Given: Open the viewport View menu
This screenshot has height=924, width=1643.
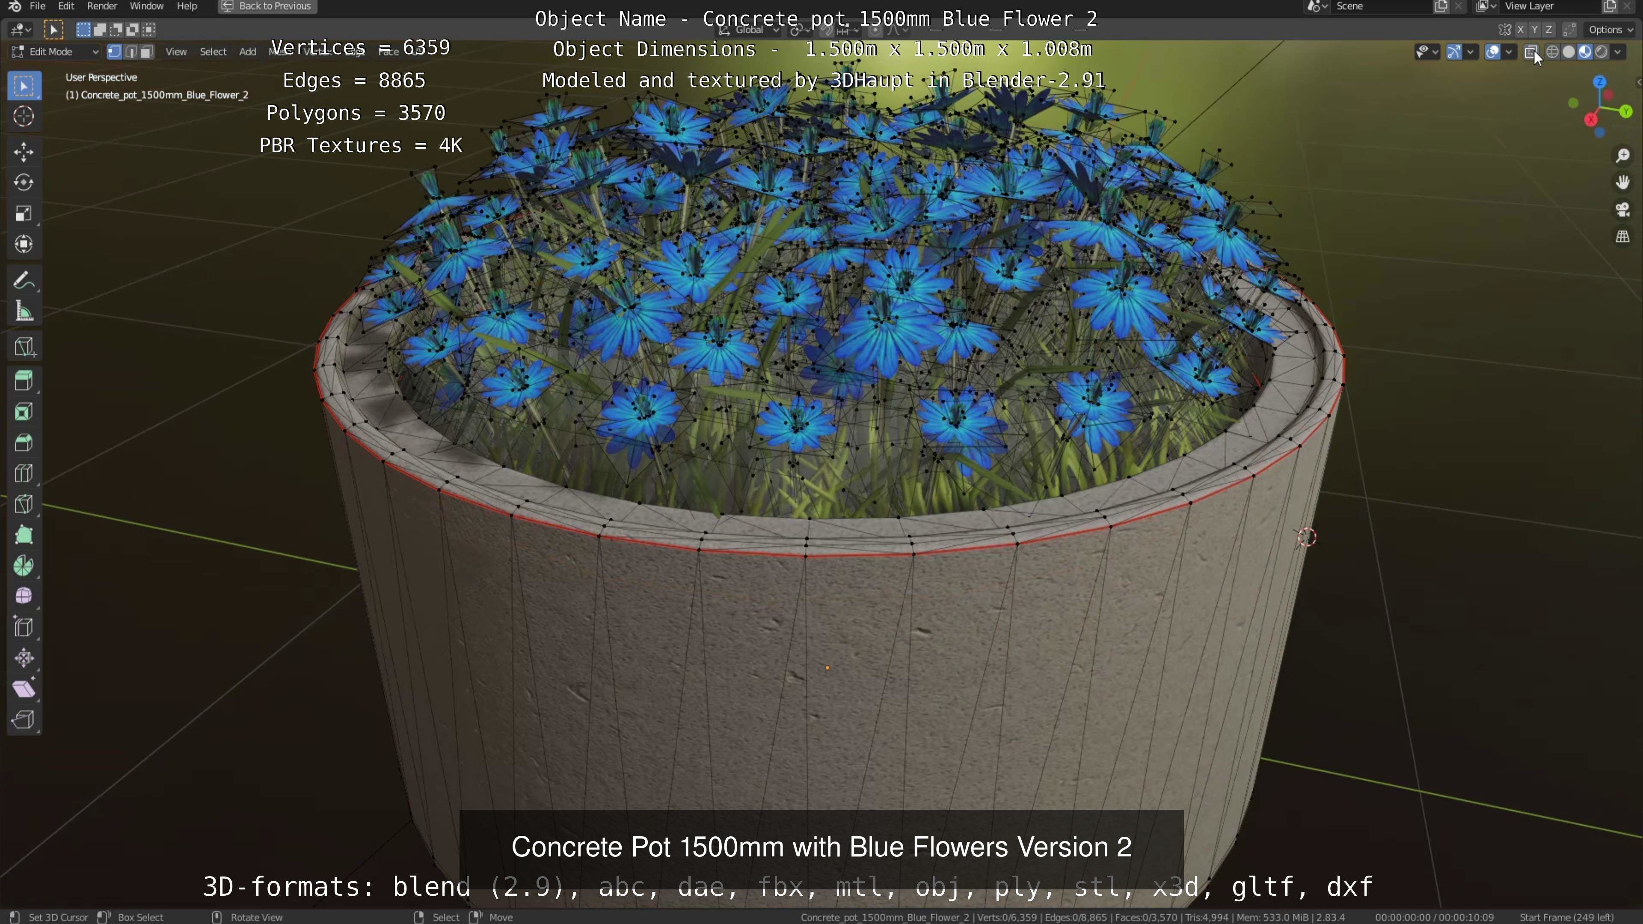Looking at the screenshot, I should 176,52.
